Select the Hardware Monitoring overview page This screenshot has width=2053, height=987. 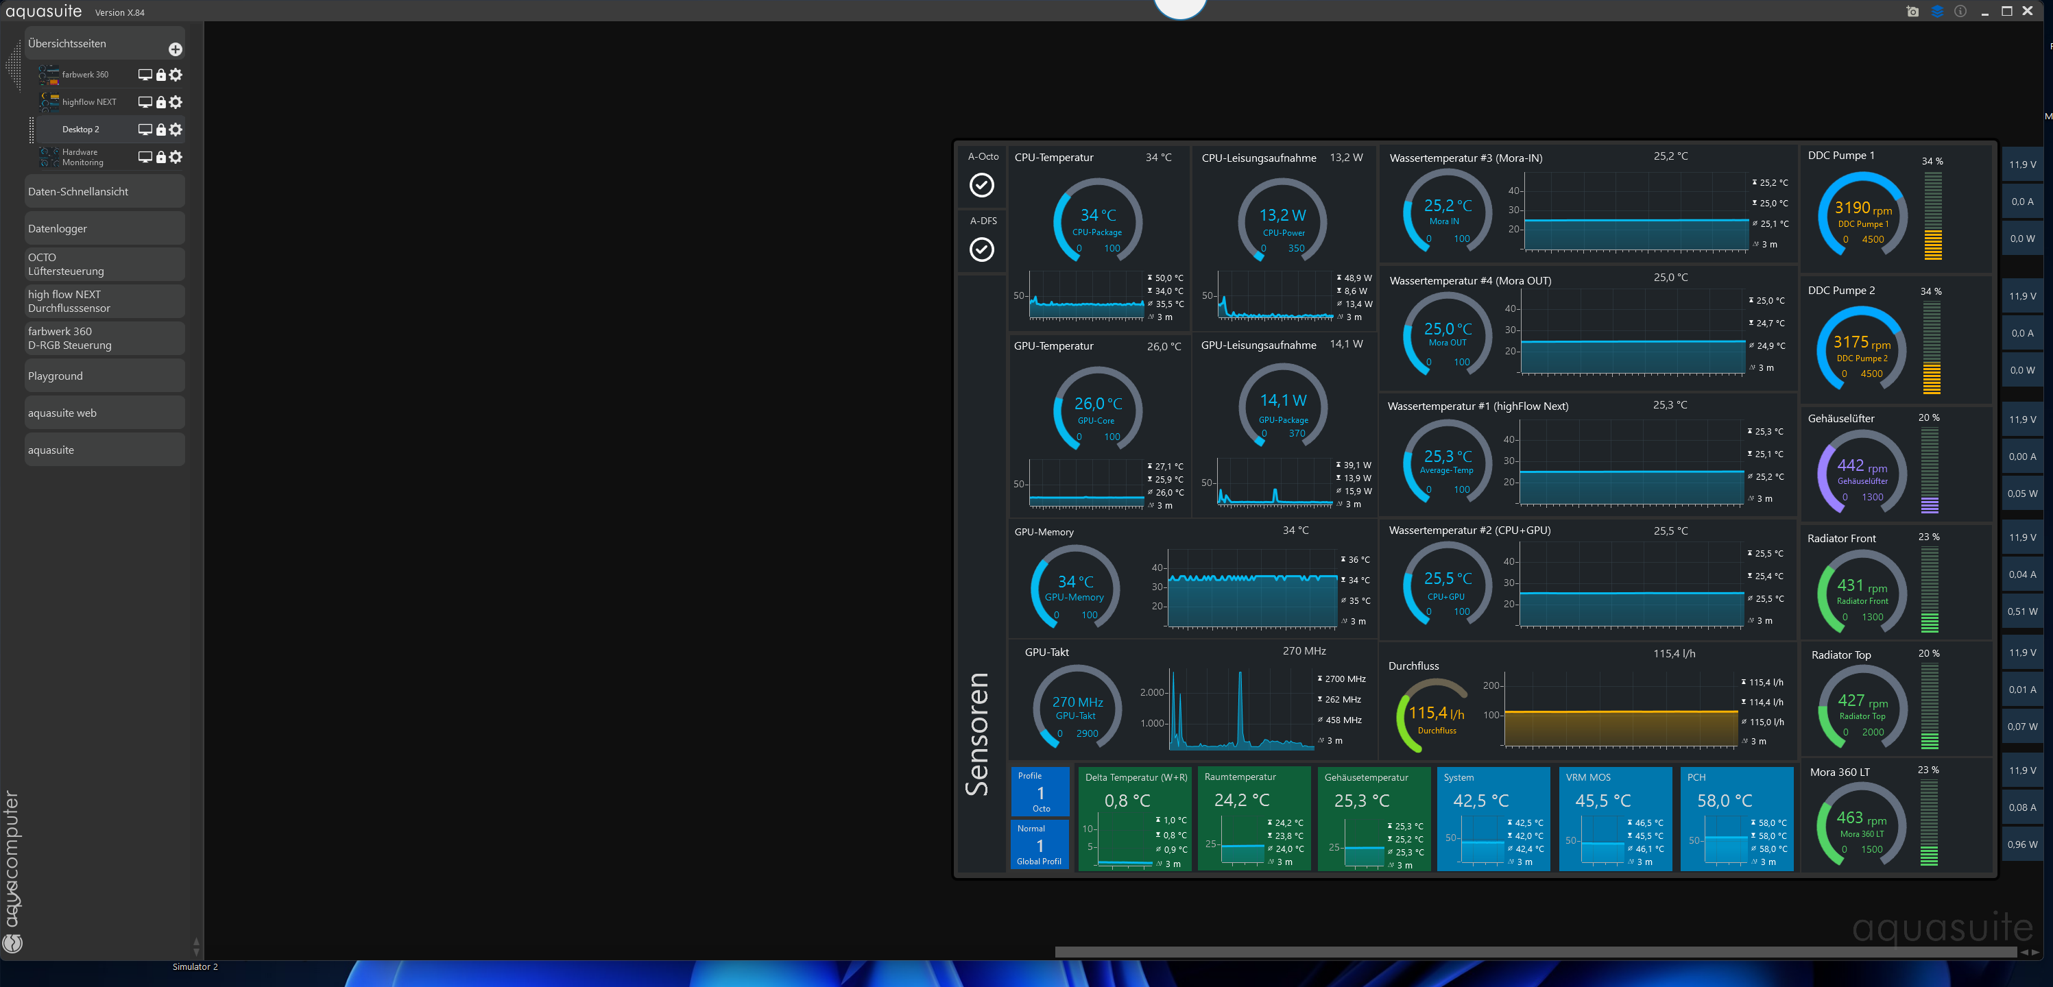[82, 157]
